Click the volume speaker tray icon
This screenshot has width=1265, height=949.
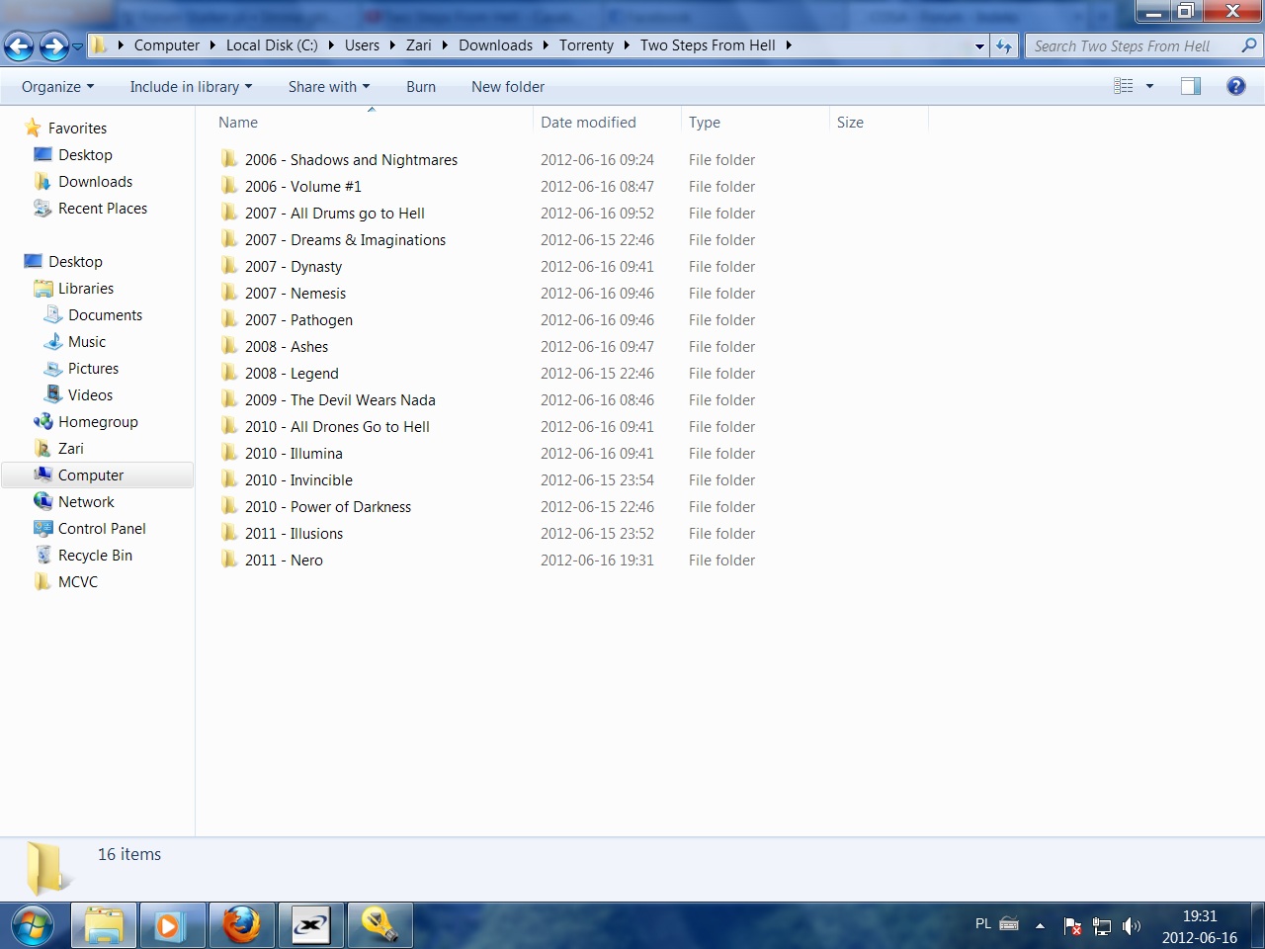(x=1131, y=926)
